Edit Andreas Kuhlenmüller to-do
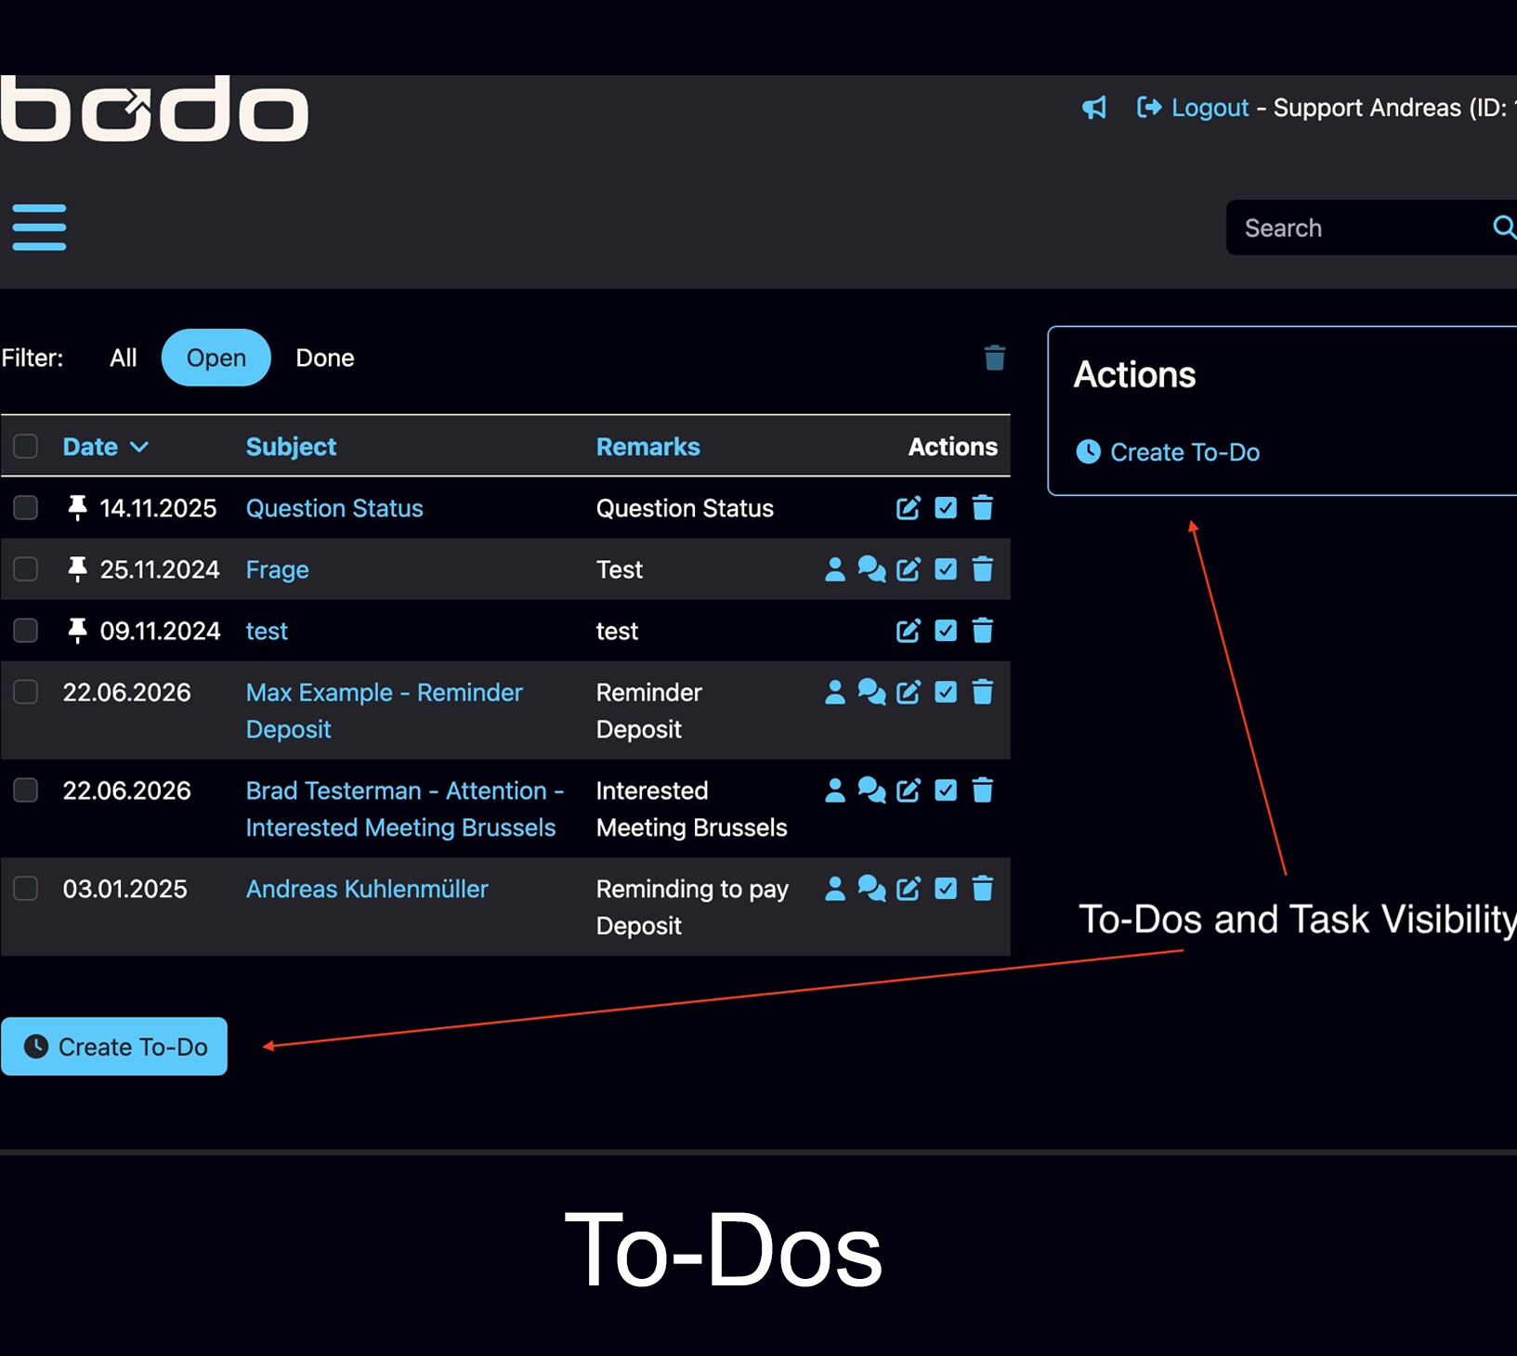The height and width of the screenshot is (1356, 1517). click(909, 889)
